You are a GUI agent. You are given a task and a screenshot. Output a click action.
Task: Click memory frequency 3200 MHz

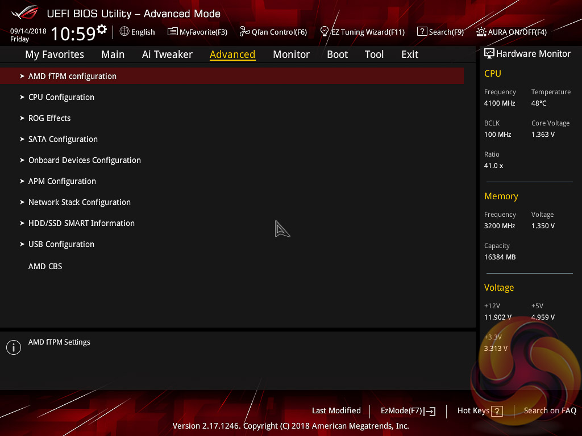pyautogui.click(x=500, y=226)
